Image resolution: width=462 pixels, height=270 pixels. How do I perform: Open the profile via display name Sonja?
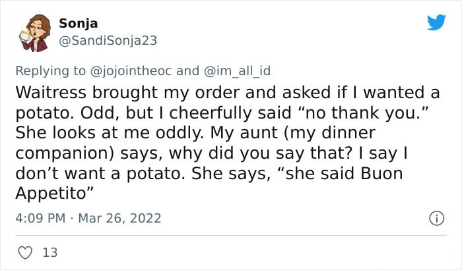tap(79, 23)
